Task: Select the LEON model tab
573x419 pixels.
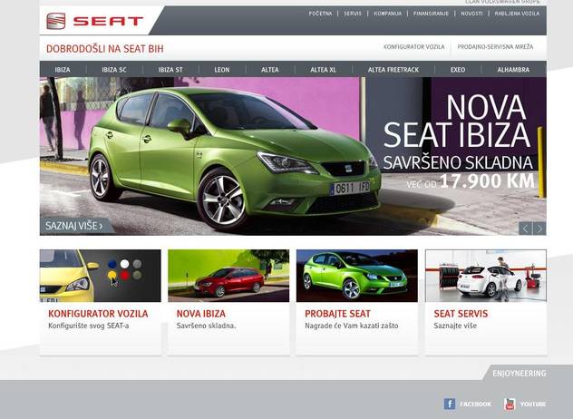Action: (222, 70)
